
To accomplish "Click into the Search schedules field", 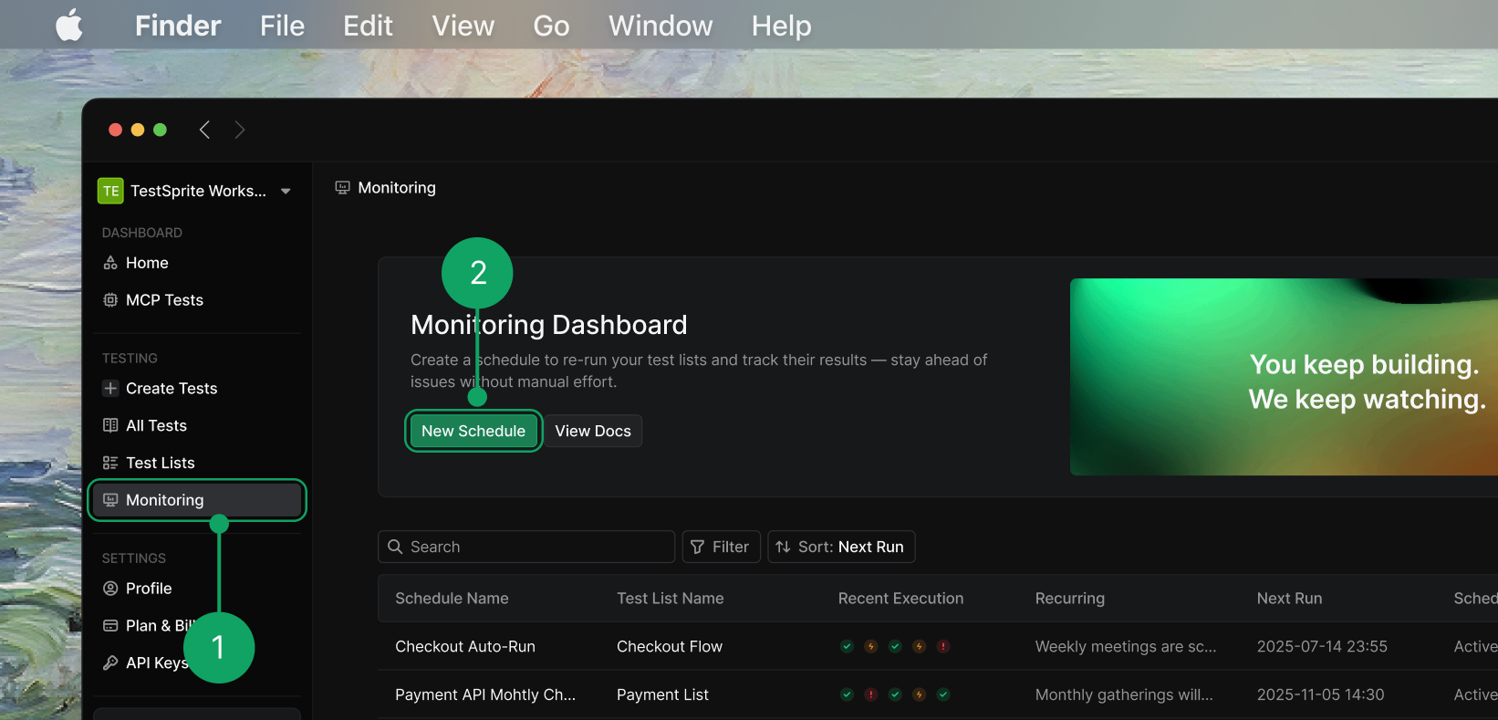I will [x=538, y=547].
